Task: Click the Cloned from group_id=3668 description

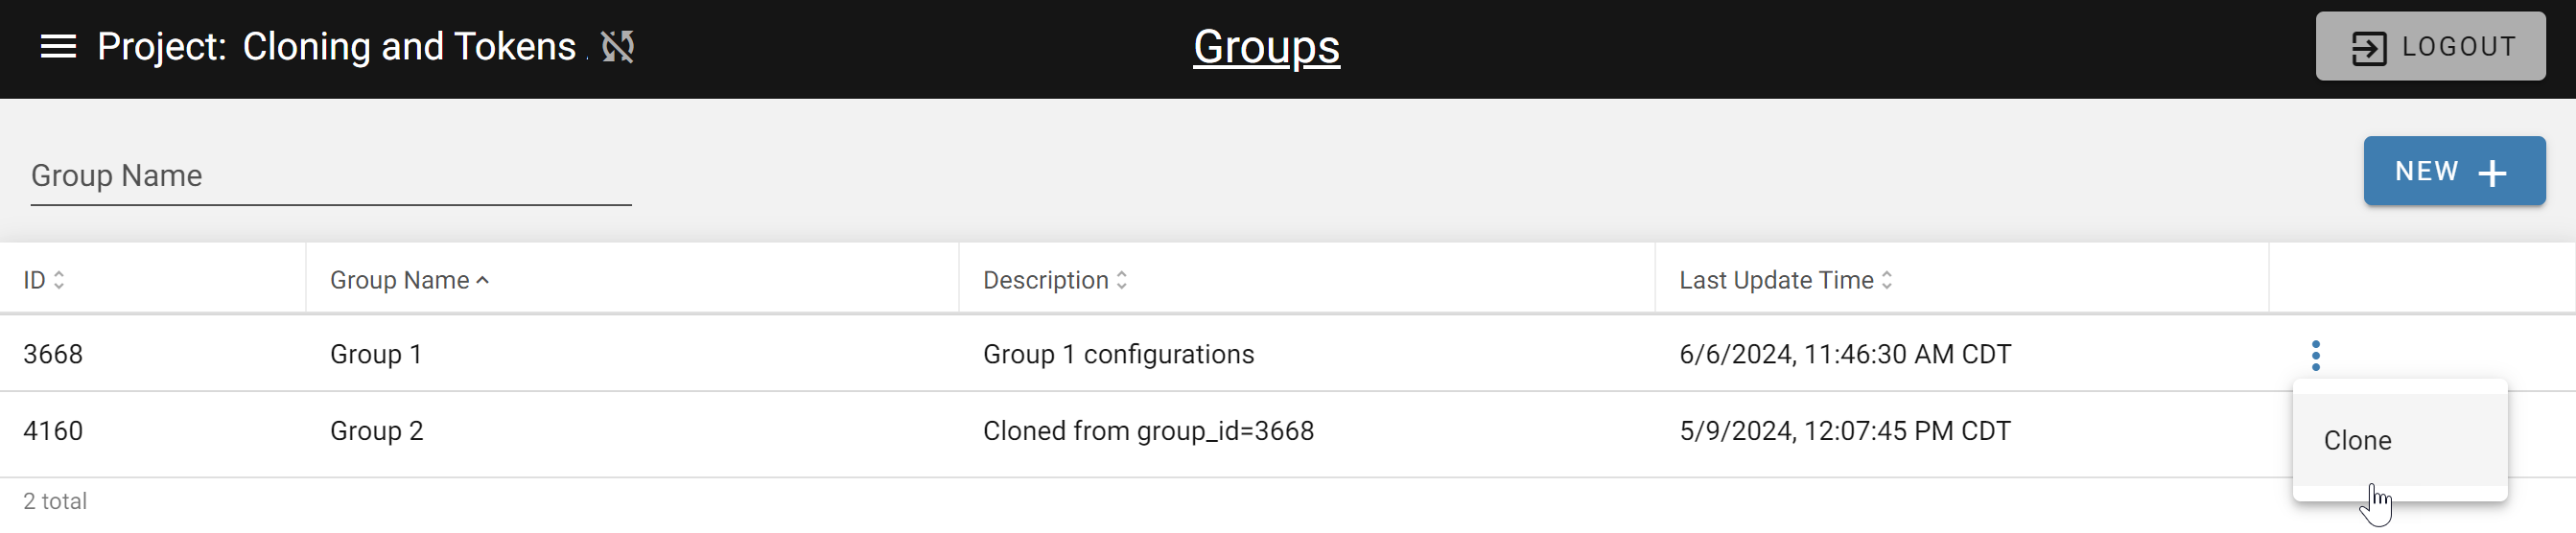Action: 1148,431
